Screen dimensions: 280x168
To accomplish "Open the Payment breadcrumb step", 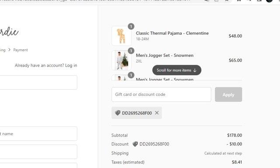I will point(21,50).
